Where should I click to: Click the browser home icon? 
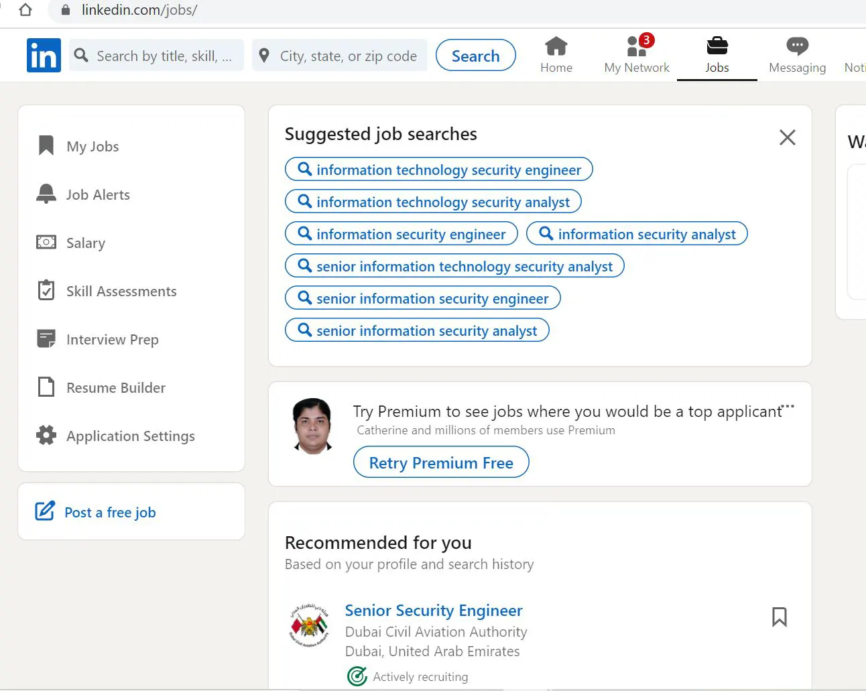pos(25,10)
